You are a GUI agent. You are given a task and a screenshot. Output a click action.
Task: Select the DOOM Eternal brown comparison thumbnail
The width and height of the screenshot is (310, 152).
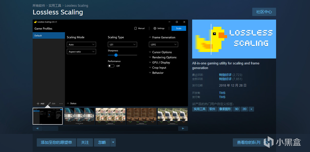[142, 116]
